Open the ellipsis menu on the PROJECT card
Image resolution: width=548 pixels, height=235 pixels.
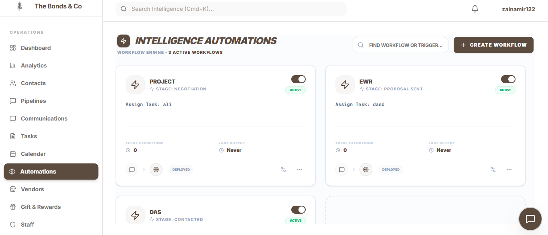tap(299, 170)
